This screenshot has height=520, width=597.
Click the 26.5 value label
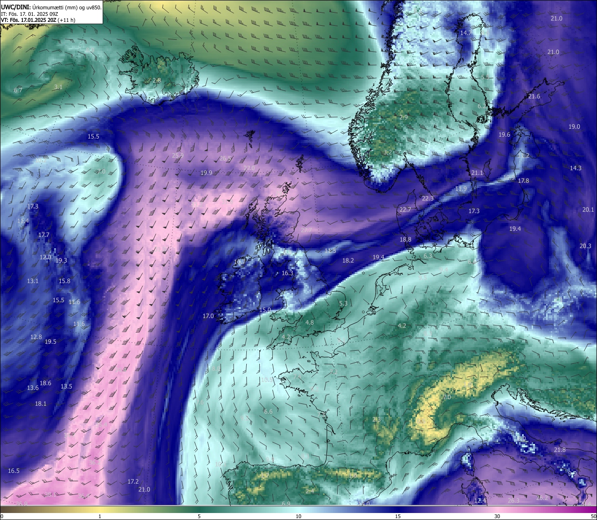point(225,159)
